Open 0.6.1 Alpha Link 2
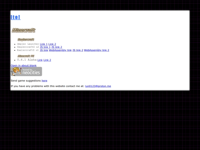Image resolution: width=200 pixels, height=150 pixels. (47, 60)
